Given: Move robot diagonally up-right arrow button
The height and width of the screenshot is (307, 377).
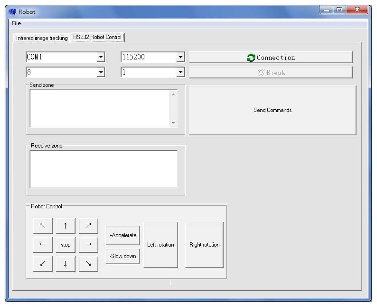Looking at the screenshot, I should [88, 226].
